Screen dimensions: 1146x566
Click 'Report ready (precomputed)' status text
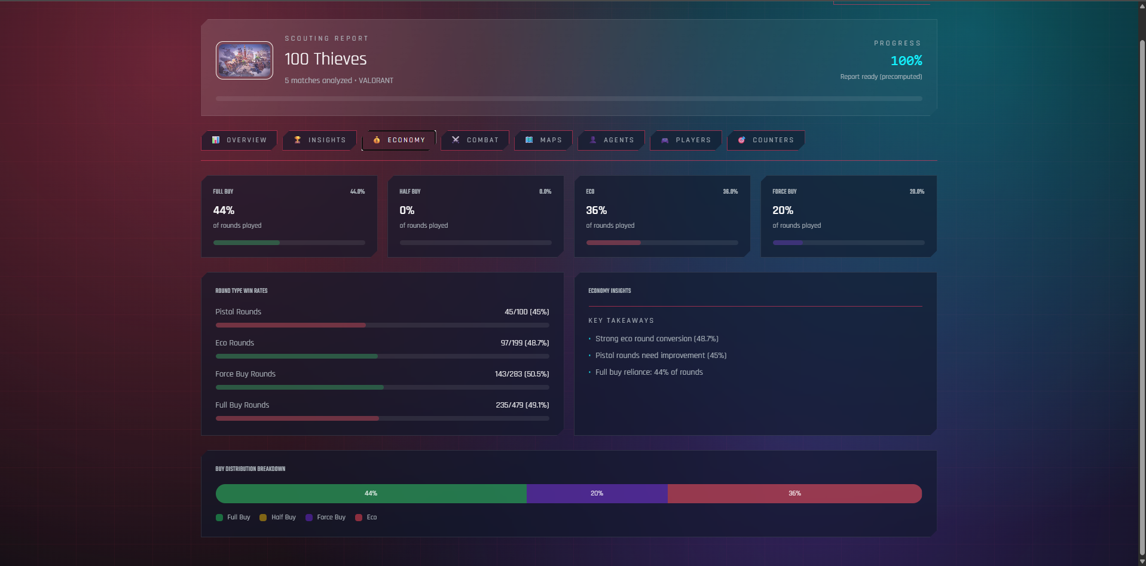coord(881,77)
